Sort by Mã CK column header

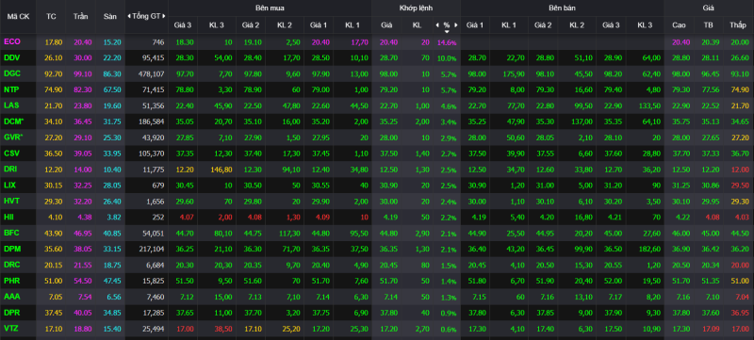17,16
